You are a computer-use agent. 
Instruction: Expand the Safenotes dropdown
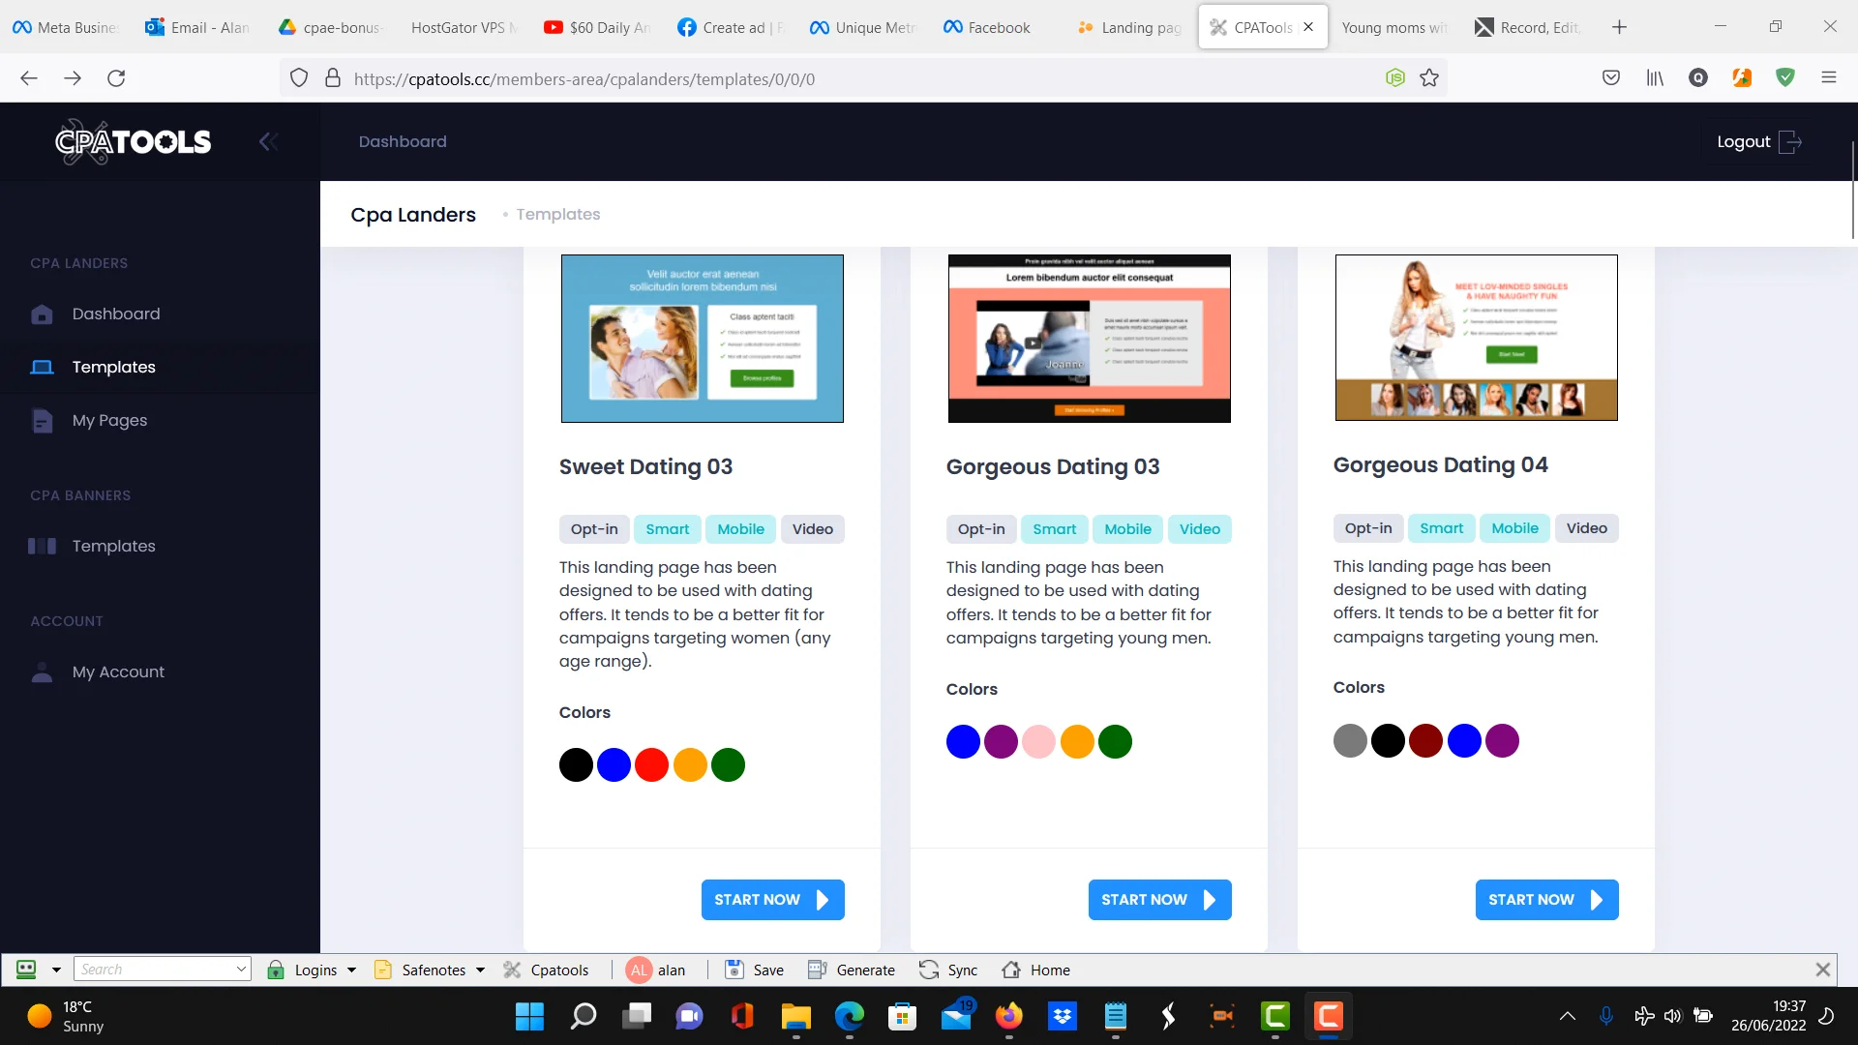(x=480, y=970)
